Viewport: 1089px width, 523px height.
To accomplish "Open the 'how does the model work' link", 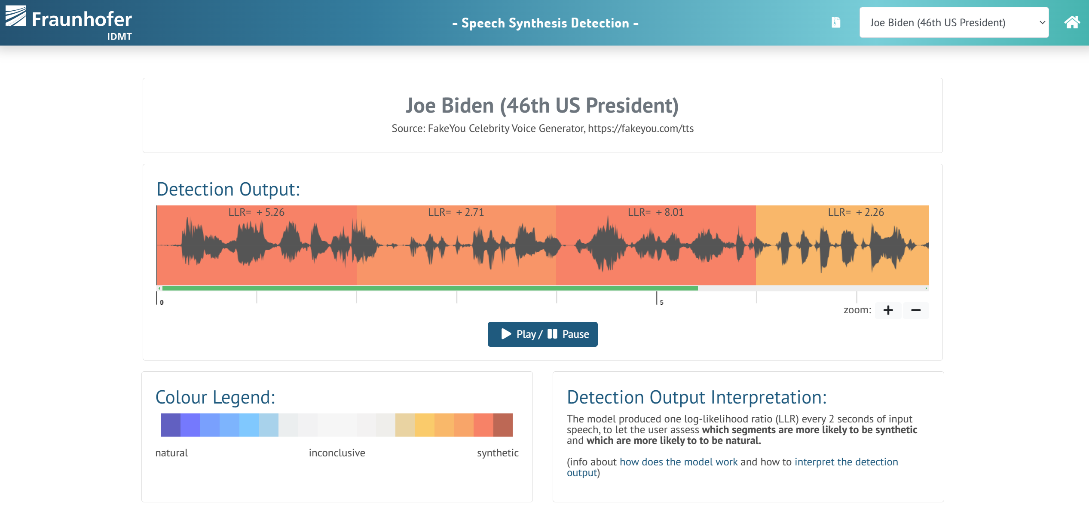I will coord(678,462).
